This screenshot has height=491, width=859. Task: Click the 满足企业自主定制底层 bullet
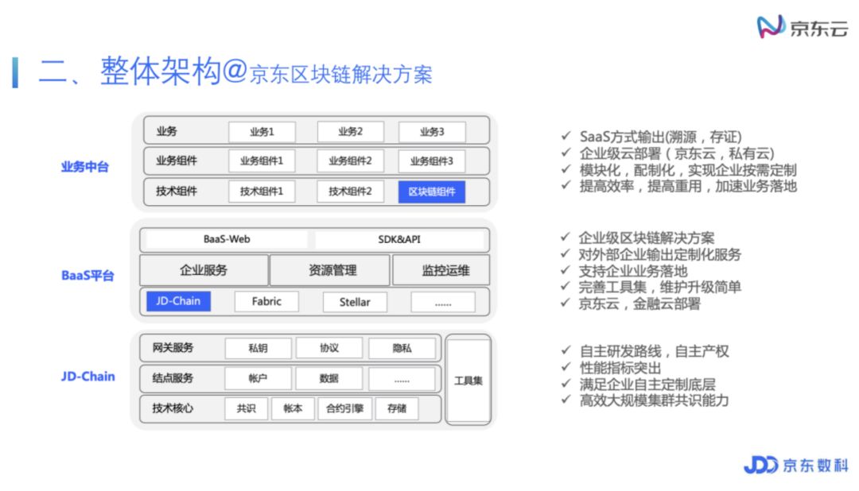(647, 385)
